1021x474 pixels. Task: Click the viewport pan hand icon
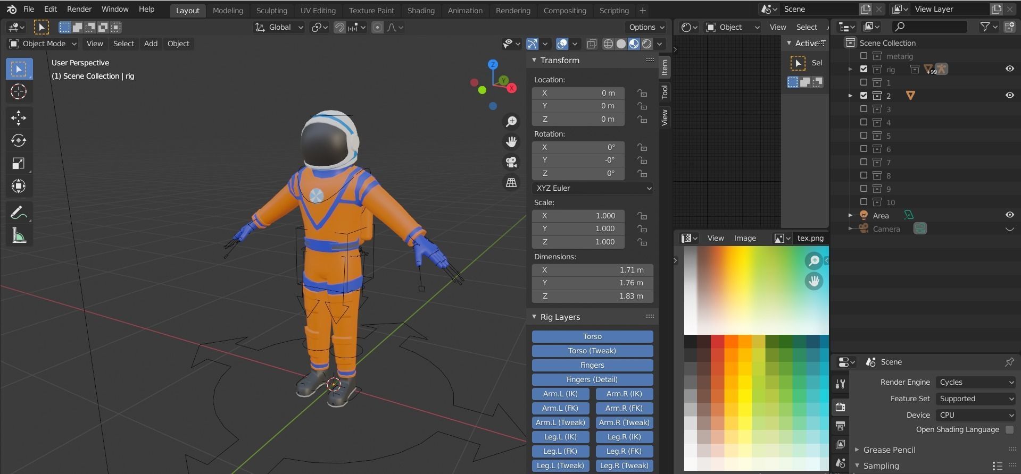(511, 142)
